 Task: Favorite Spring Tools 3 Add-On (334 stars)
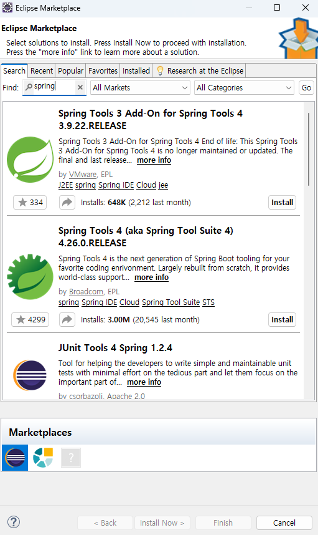(30, 202)
